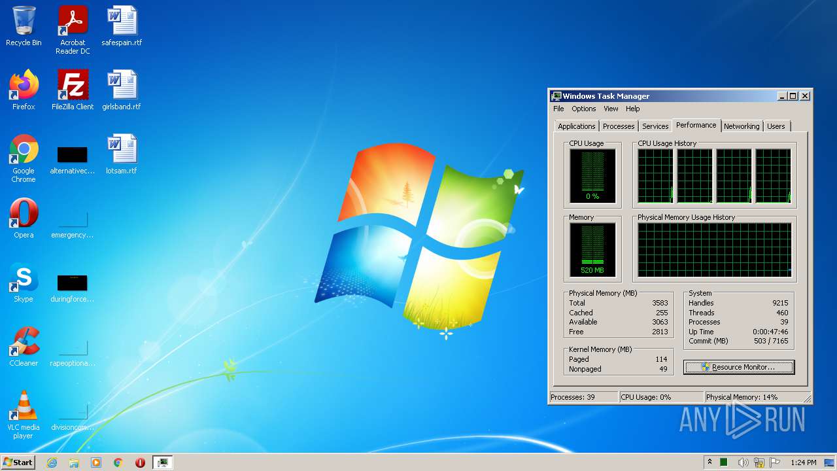837x471 pixels.
Task: Open Windows Media Player taskbar icon
Action: tap(96, 462)
